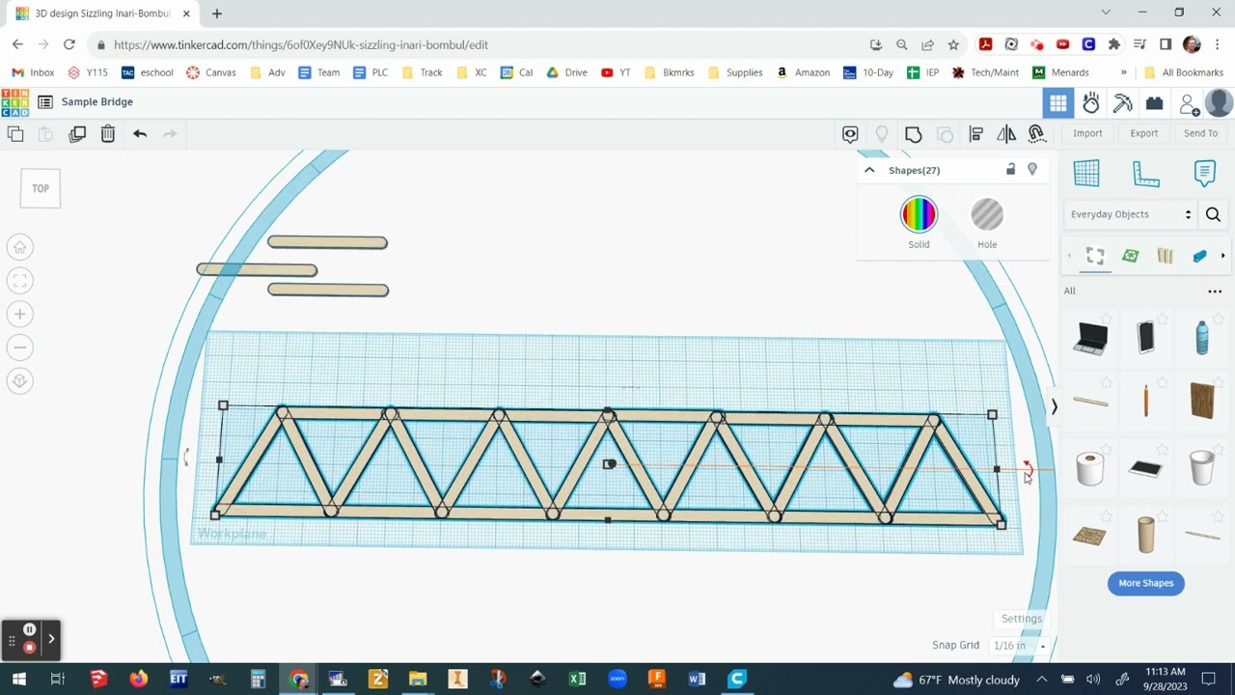
Task: Delete selection with the trash icon
Action: pyautogui.click(x=108, y=134)
